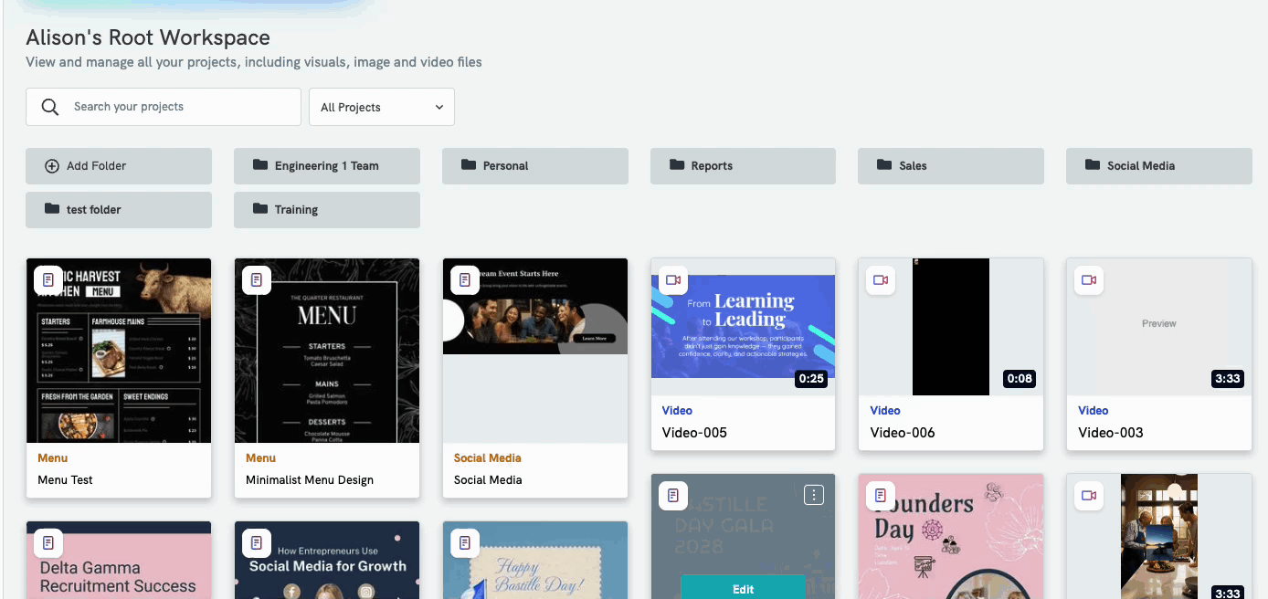This screenshot has width=1268, height=599.
Task: Click document icon on Delta Gamma Recruitment card
Action: tap(48, 542)
